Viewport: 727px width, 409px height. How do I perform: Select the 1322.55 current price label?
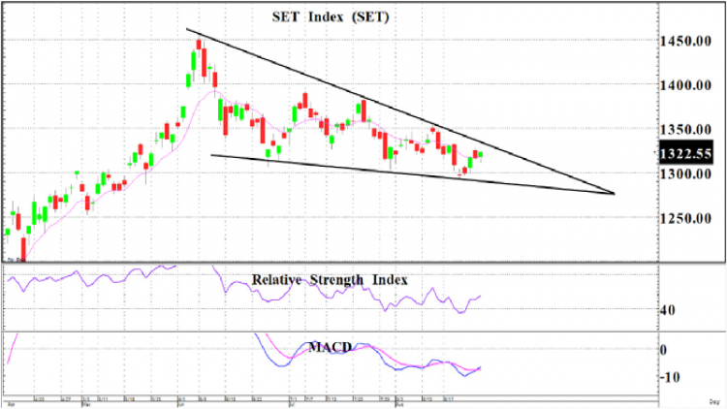click(685, 153)
